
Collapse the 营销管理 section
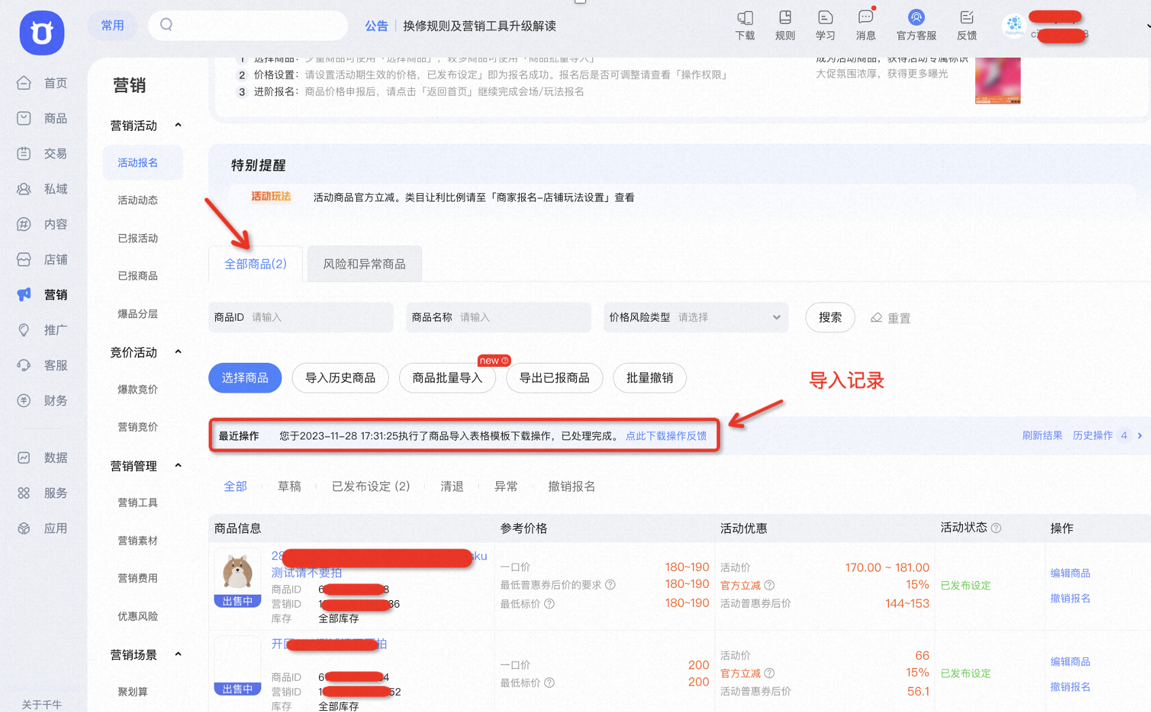tap(178, 465)
